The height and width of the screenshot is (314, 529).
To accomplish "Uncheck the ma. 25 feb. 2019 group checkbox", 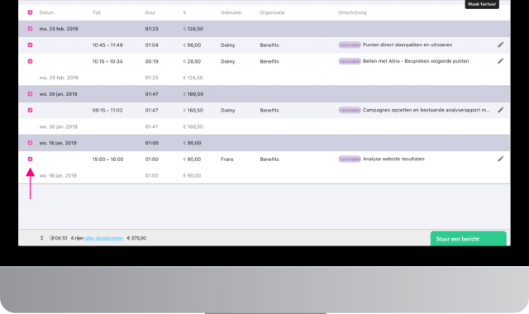I will coord(30,29).
